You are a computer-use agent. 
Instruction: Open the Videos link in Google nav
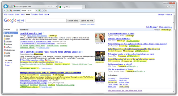pos(17,14)
